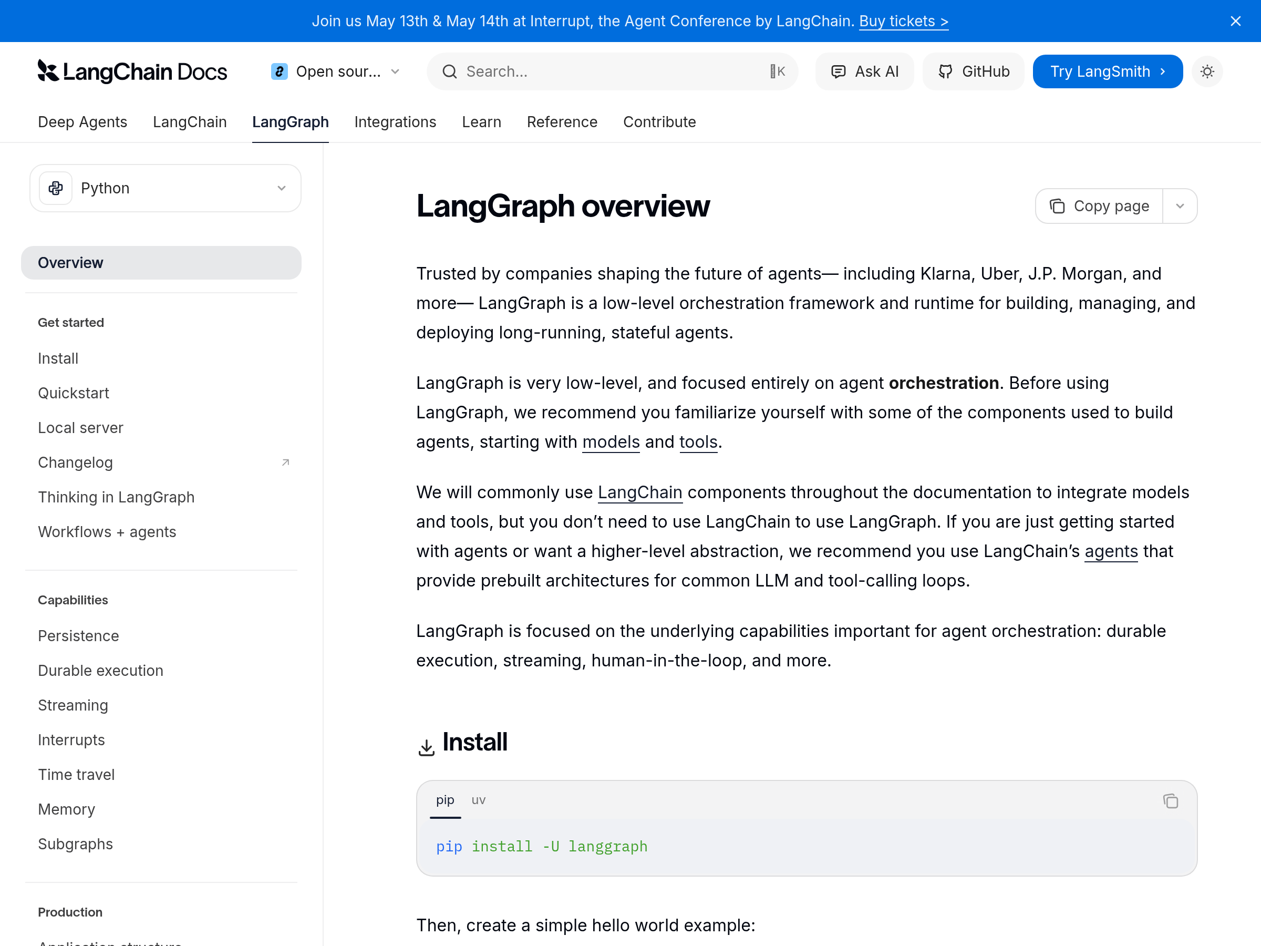Click the search magnifier icon

coord(450,71)
